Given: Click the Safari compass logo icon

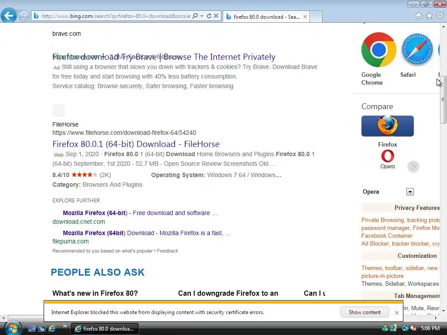Looking at the screenshot, I should [417, 50].
